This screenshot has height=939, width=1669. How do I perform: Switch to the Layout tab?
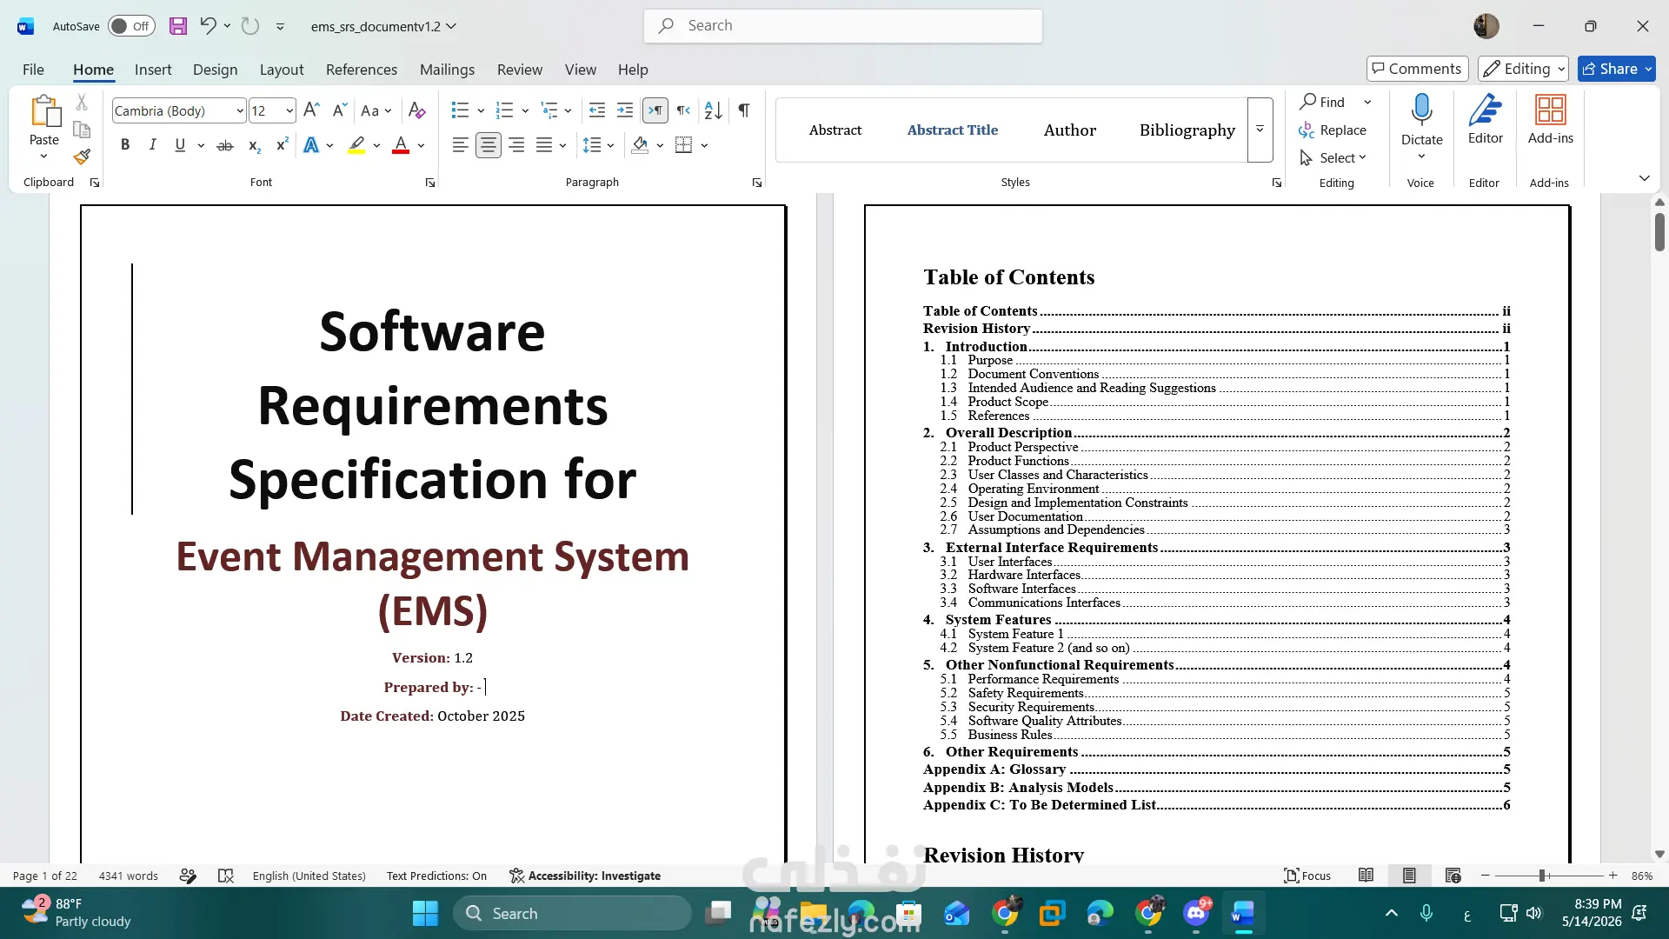tap(282, 70)
